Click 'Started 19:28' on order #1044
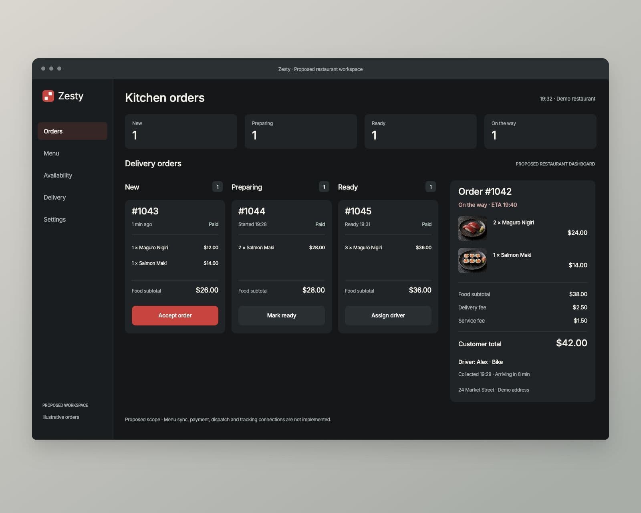Viewport: 641px width, 513px height. 252,224
